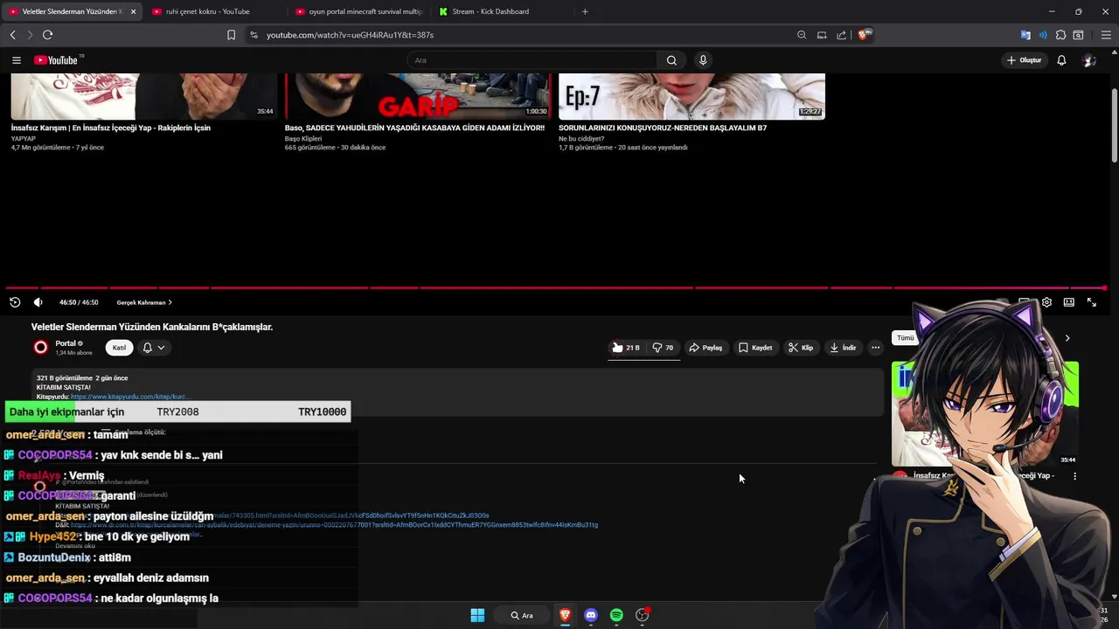Image resolution: width=1119 pixels, height=629 pixels.
Task: Click the browser address bar URL
Action: (350, 35)
